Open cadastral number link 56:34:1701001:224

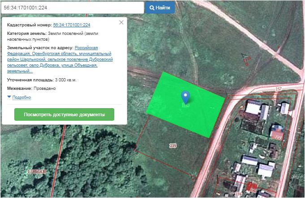[x=72, y=25]
